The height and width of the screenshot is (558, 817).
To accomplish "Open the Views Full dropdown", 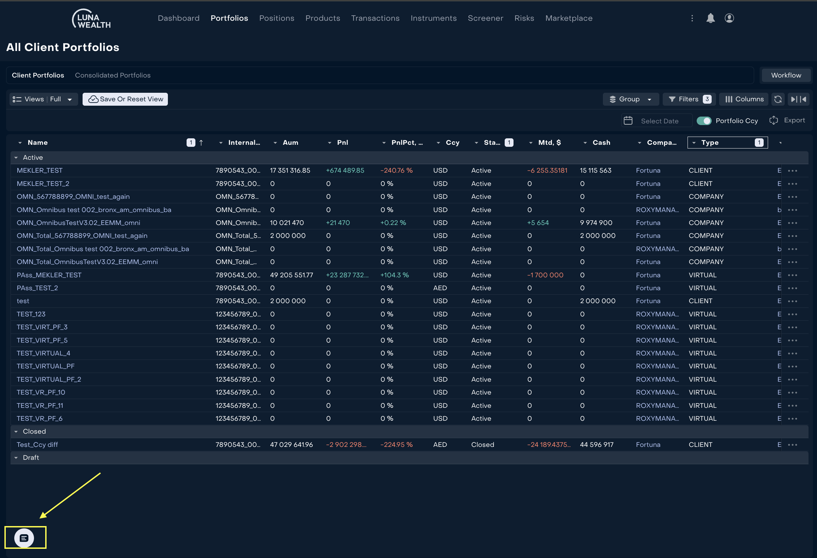I will (43, 99).
